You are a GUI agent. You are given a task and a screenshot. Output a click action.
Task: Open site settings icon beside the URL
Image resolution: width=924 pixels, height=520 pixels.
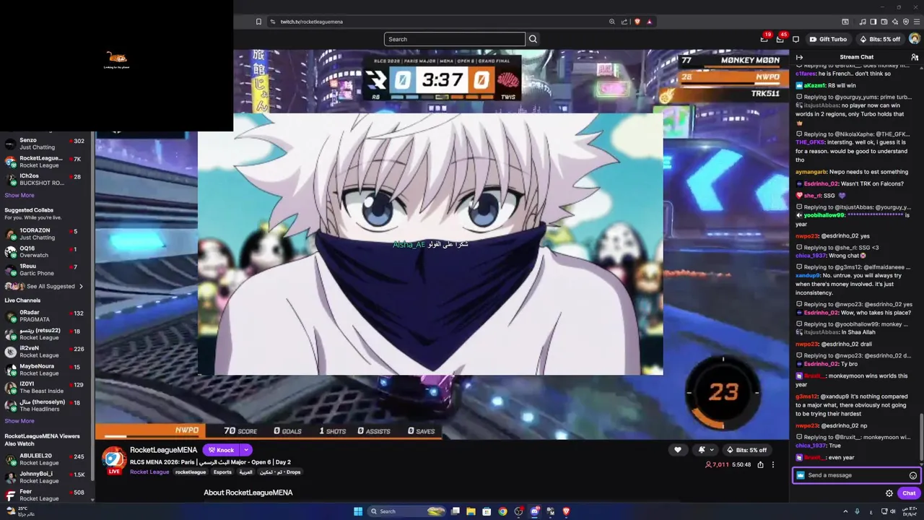pyautogui.click(x=273, y=22)
